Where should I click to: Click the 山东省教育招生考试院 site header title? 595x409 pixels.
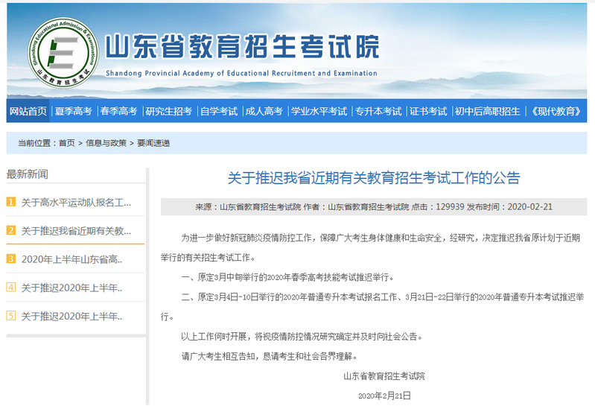tap(242, 47)
